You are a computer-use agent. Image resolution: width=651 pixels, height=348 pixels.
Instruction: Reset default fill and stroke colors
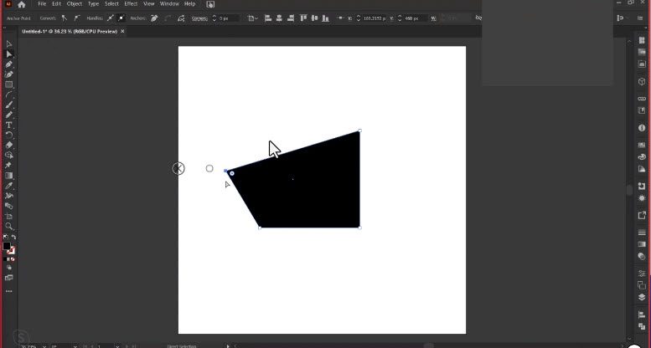(5, 238)
